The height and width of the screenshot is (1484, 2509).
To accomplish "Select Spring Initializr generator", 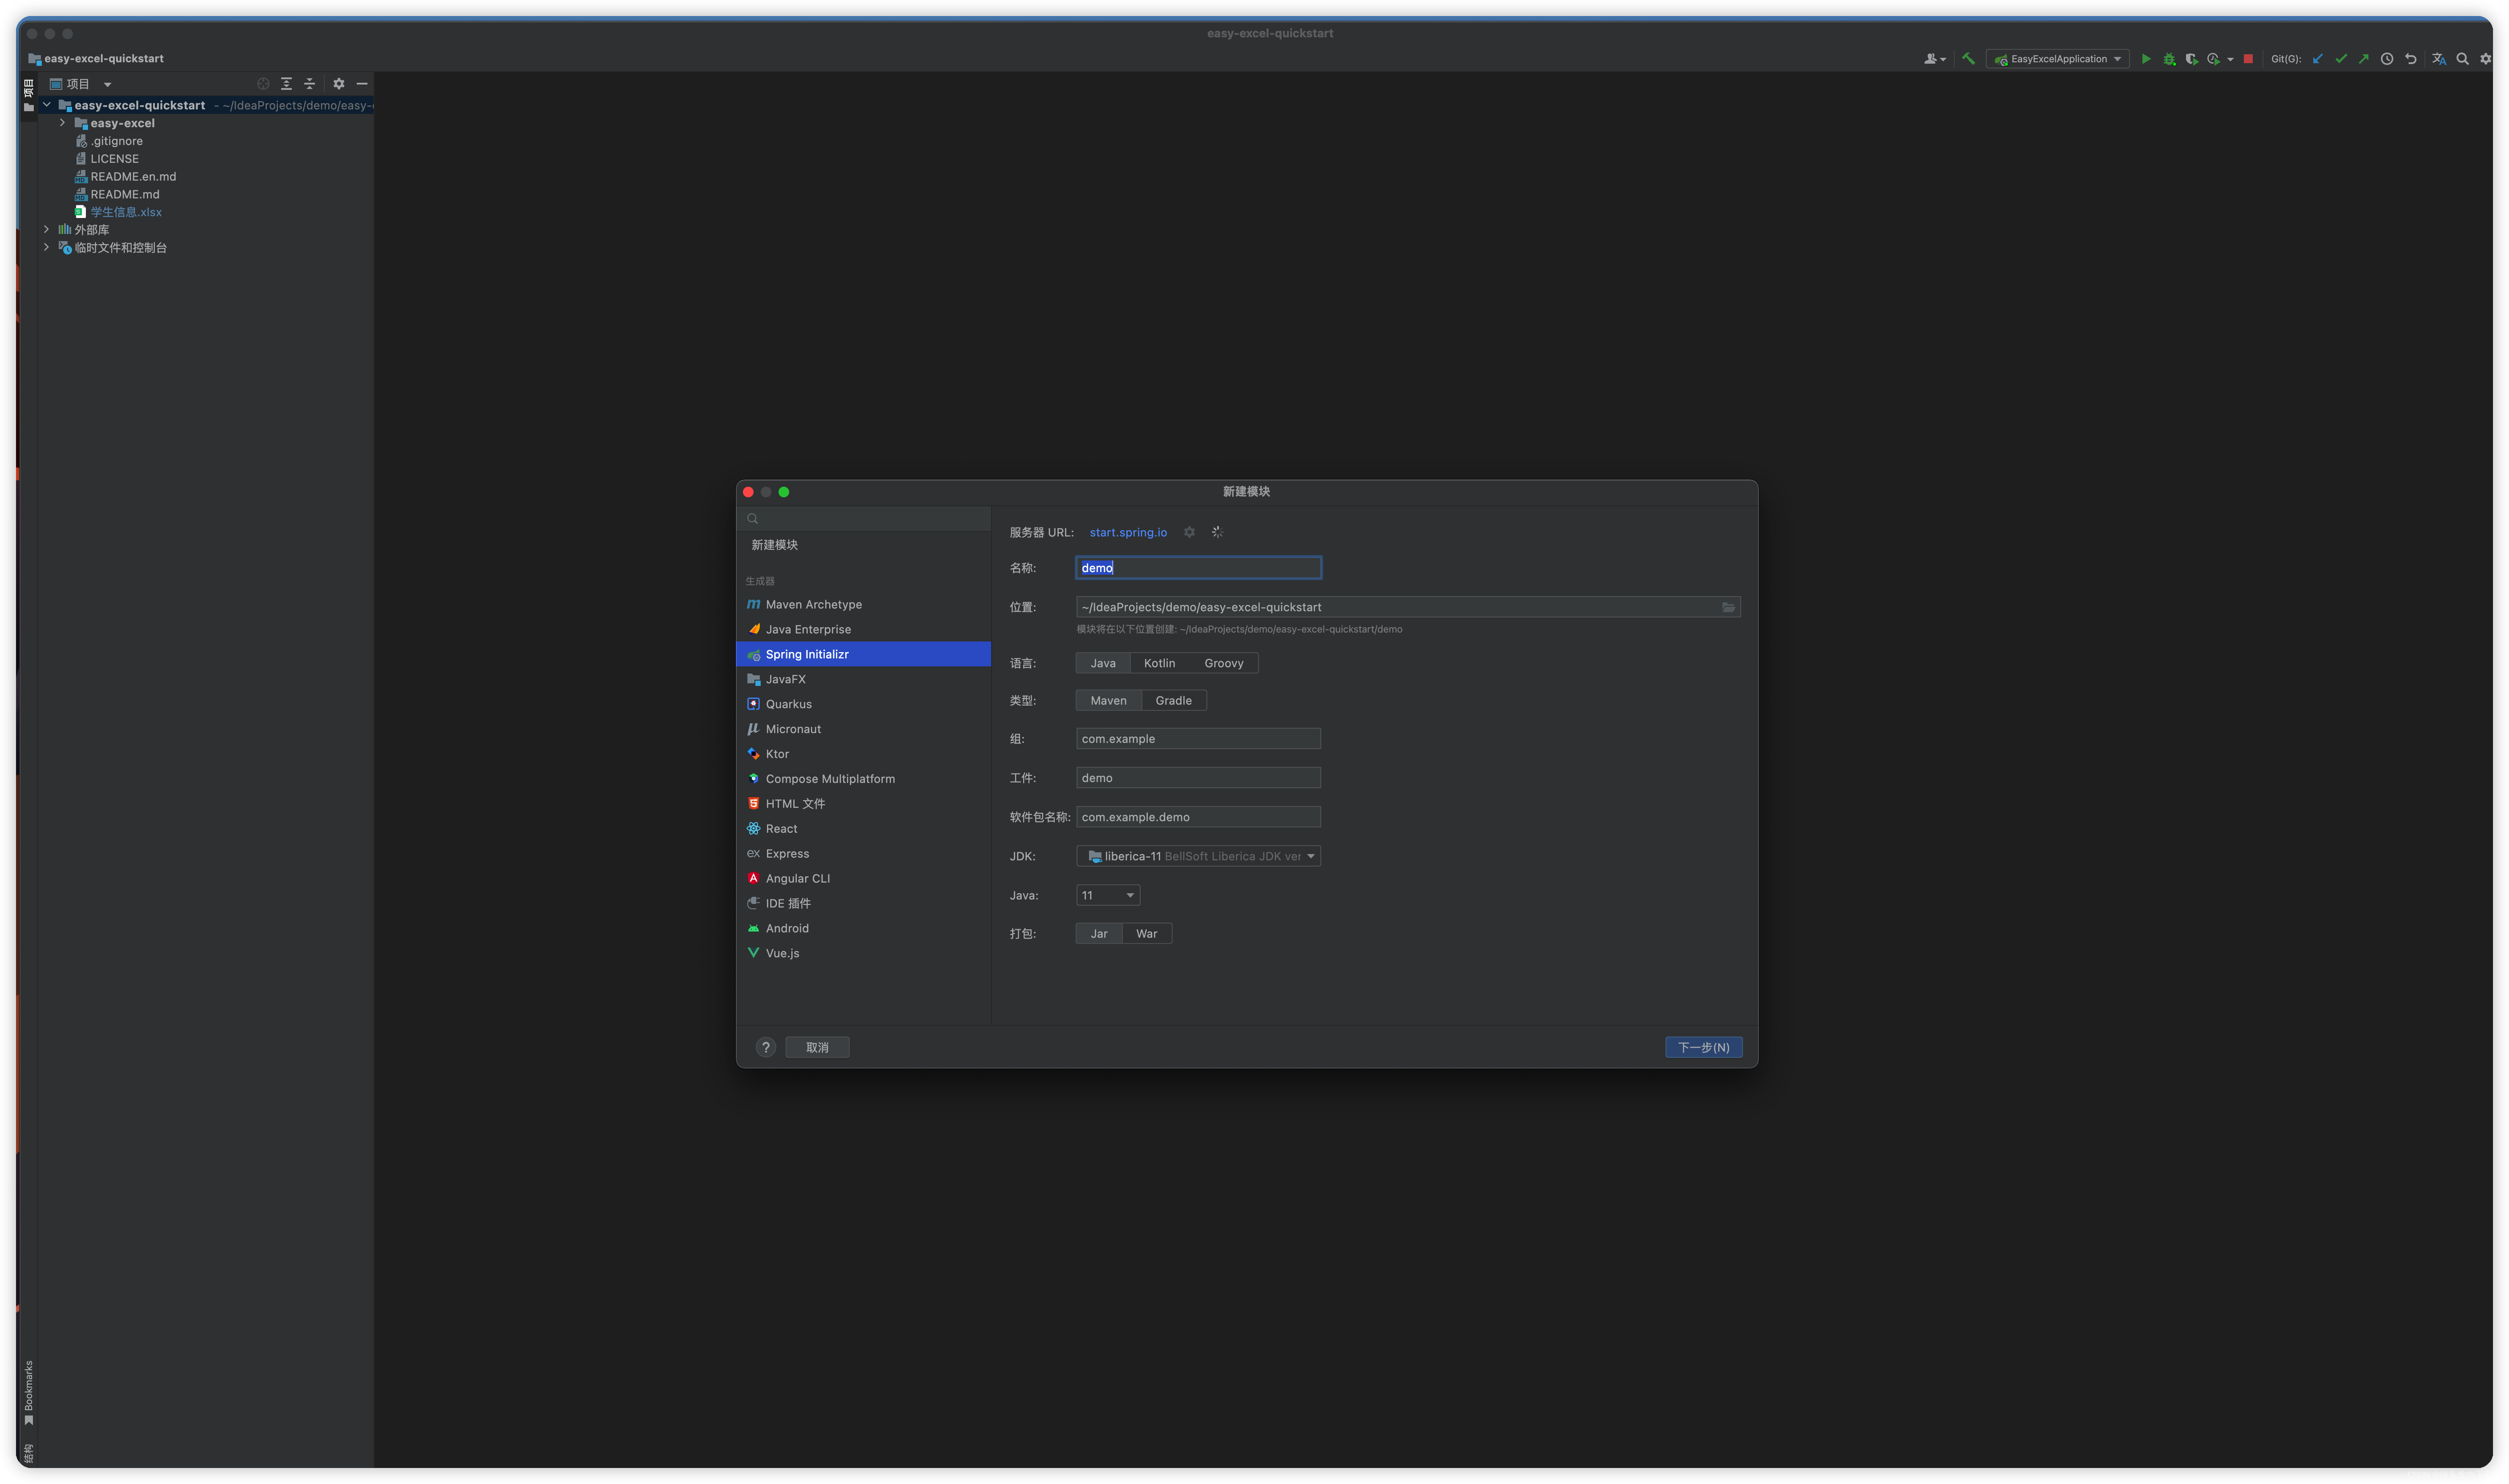I will [863, 654].
